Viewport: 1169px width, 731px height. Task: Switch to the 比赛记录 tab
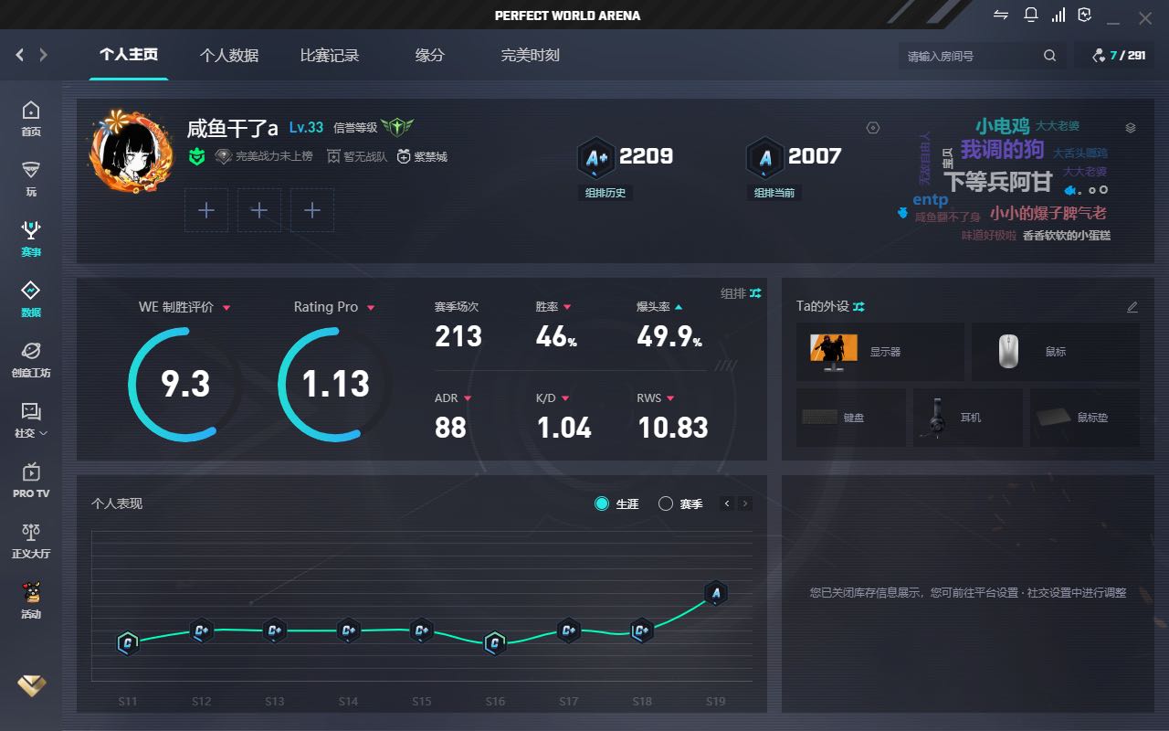(x=330, y=56)
